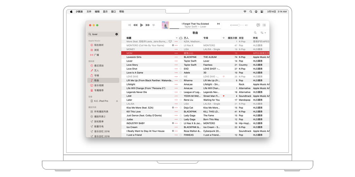This screenshot has width=355, height=177.
Task: Show the Up Next queue list
Action: point(264,25)
